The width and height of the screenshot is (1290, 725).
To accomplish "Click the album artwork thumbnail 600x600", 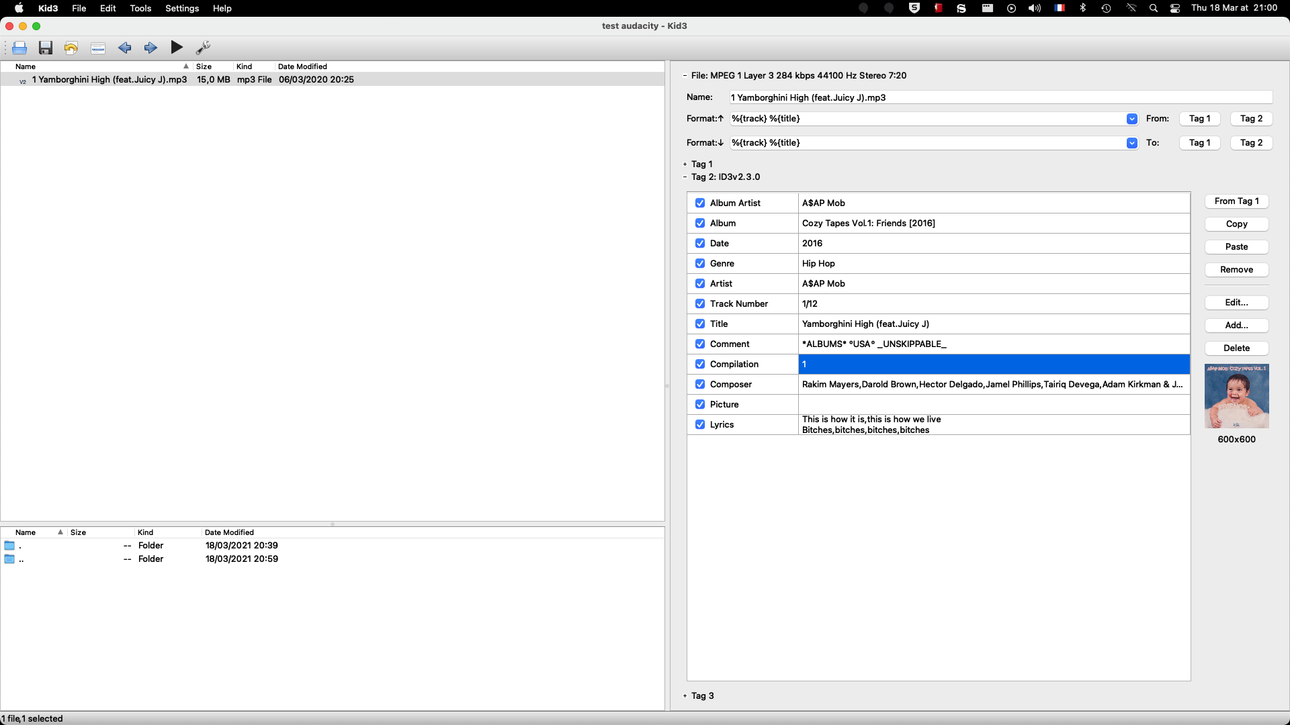I will click(x=1237, y=395).
